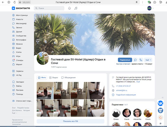This screenshot has height=127, width=167.
Task: Open the svhotel@bk.ru website link
Action: pyautogui.click(x=121, y=90)
